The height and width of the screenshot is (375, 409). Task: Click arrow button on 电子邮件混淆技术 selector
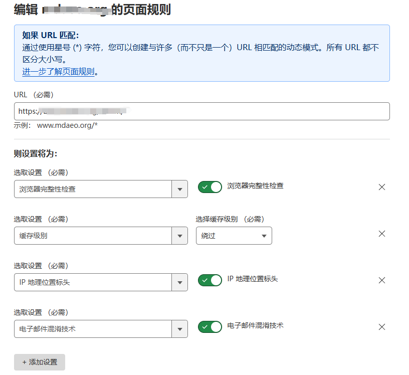coord(179,329)
